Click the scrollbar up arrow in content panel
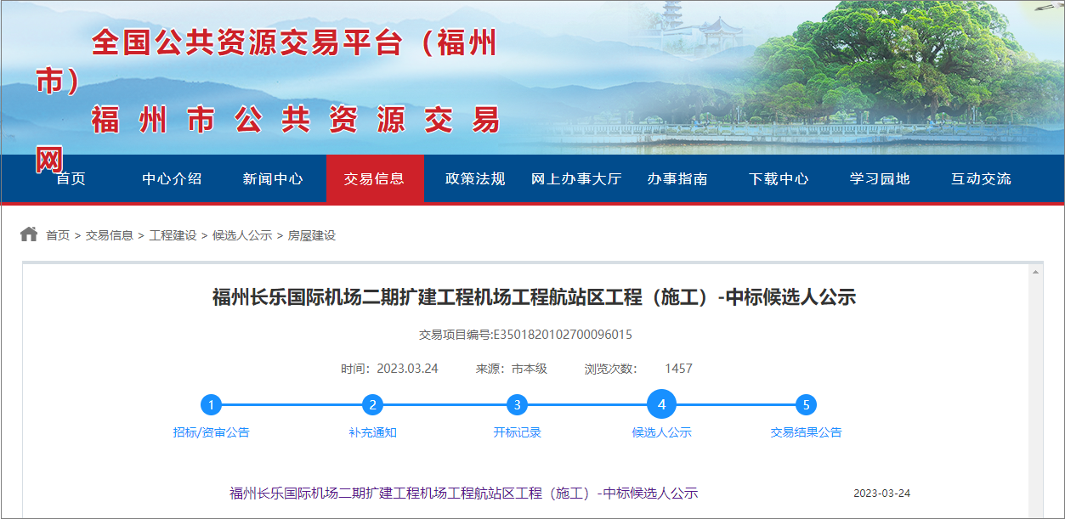Screen dimensions: 1065x519 [1035, 273]
